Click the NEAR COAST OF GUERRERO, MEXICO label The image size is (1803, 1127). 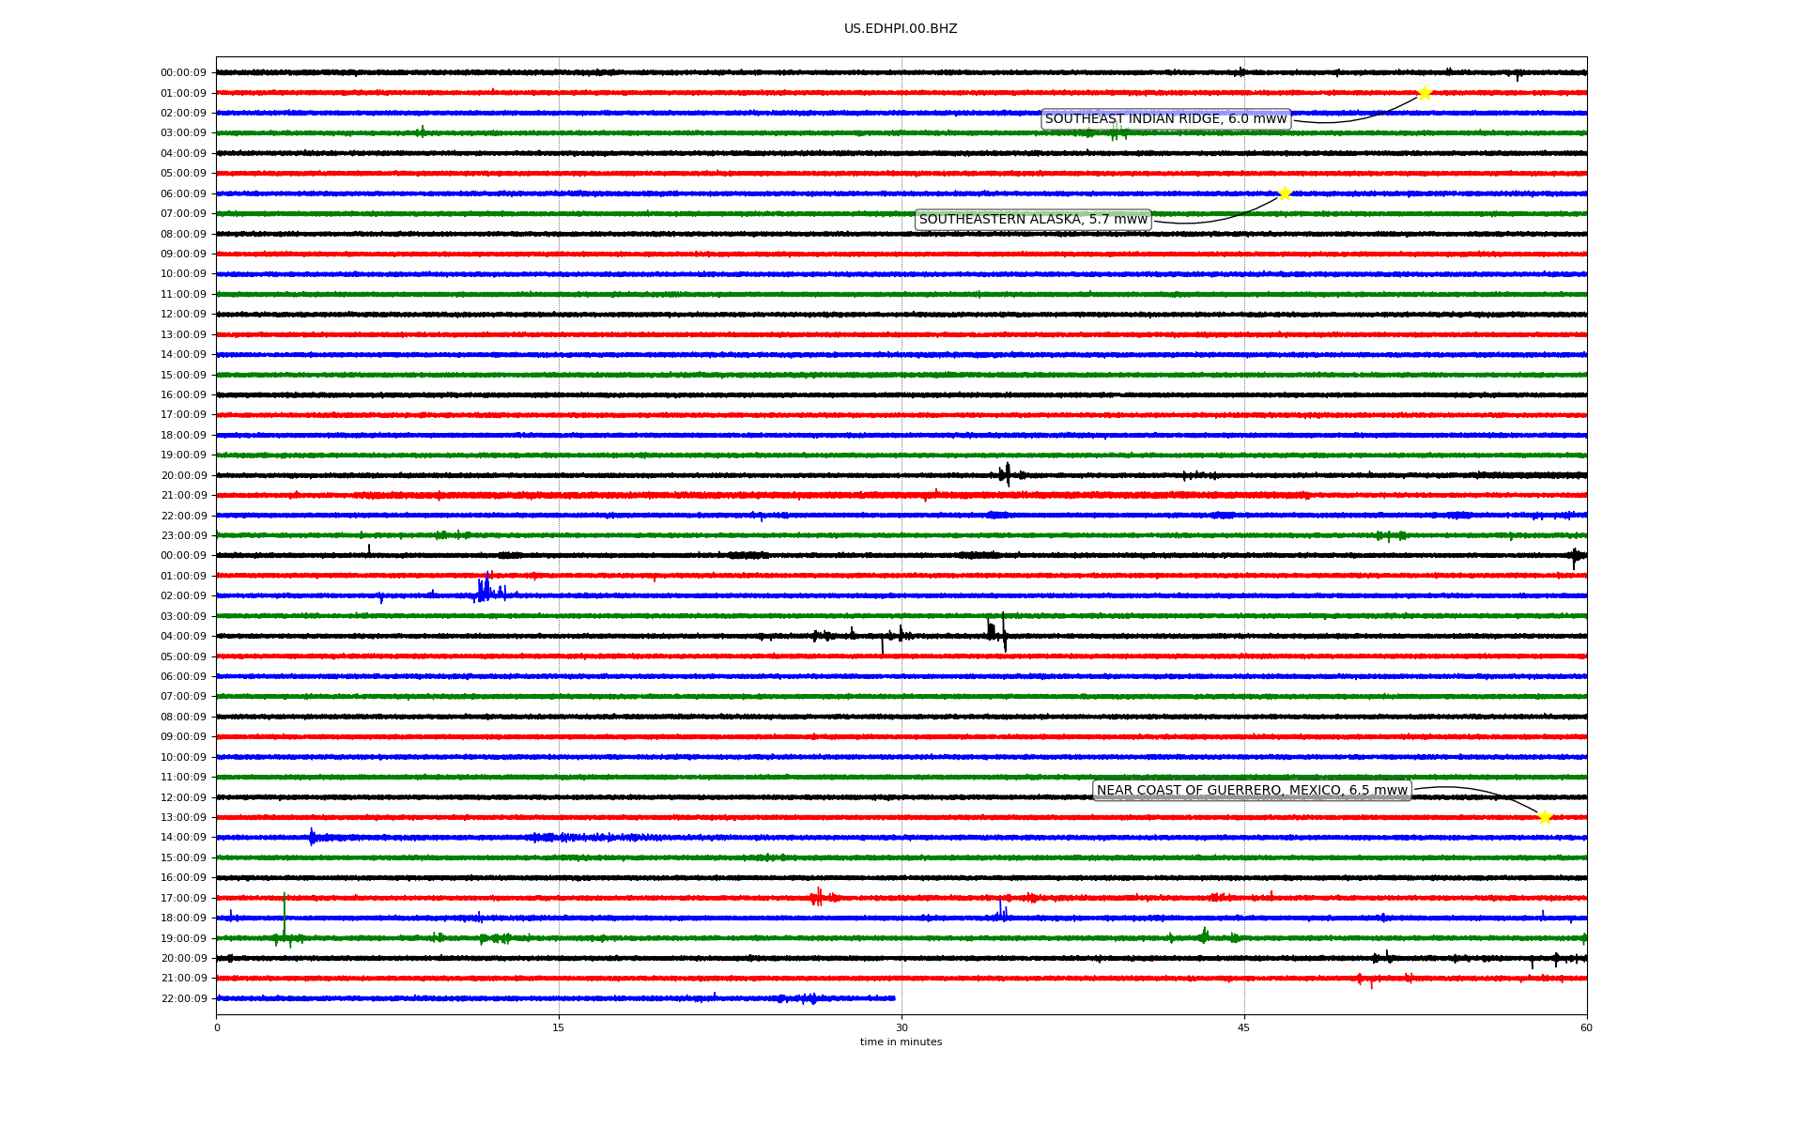(1252, 791)
